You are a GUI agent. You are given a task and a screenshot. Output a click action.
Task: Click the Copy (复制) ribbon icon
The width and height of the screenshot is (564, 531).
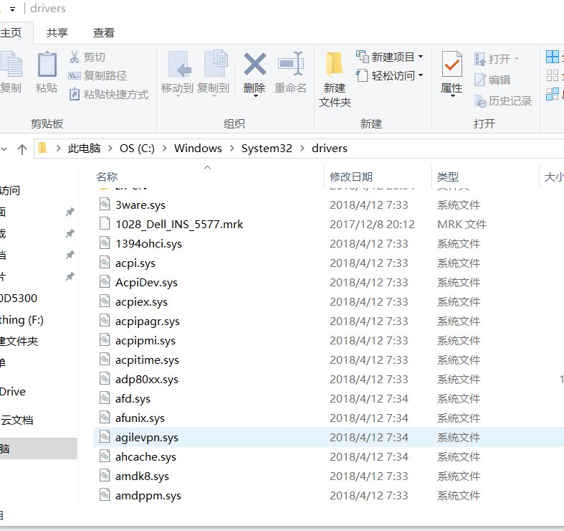11,64
